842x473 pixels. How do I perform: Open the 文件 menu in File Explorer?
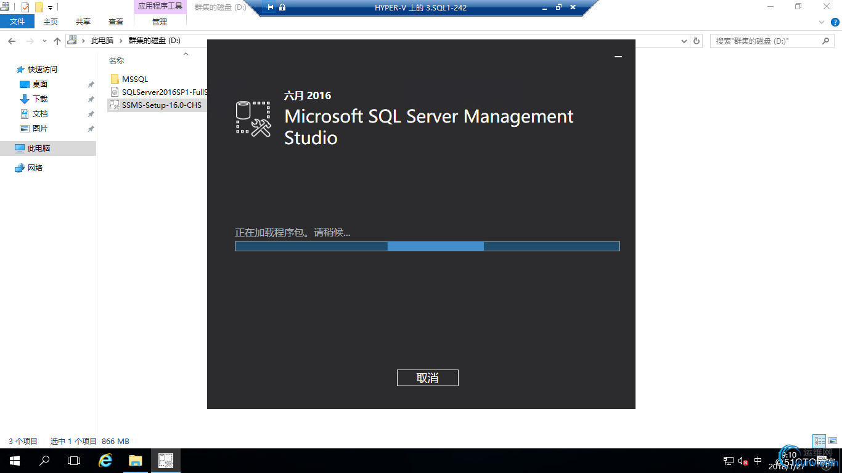pyautogui.click(x=17, y=22)
